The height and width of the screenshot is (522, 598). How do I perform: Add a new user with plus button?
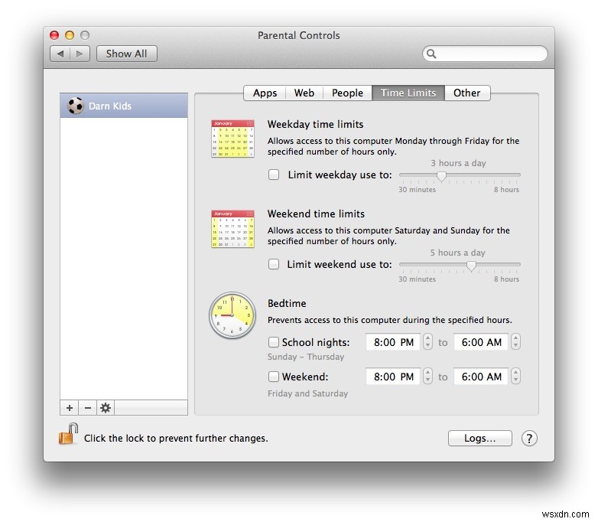tap(70, 408)
